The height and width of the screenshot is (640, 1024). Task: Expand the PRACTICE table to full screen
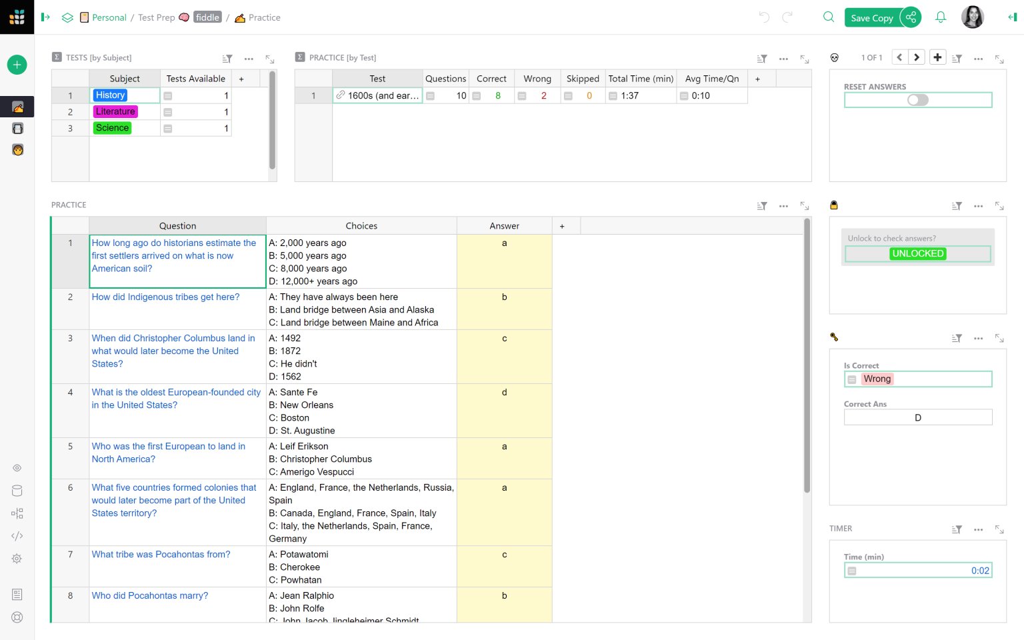coord(805,206)
